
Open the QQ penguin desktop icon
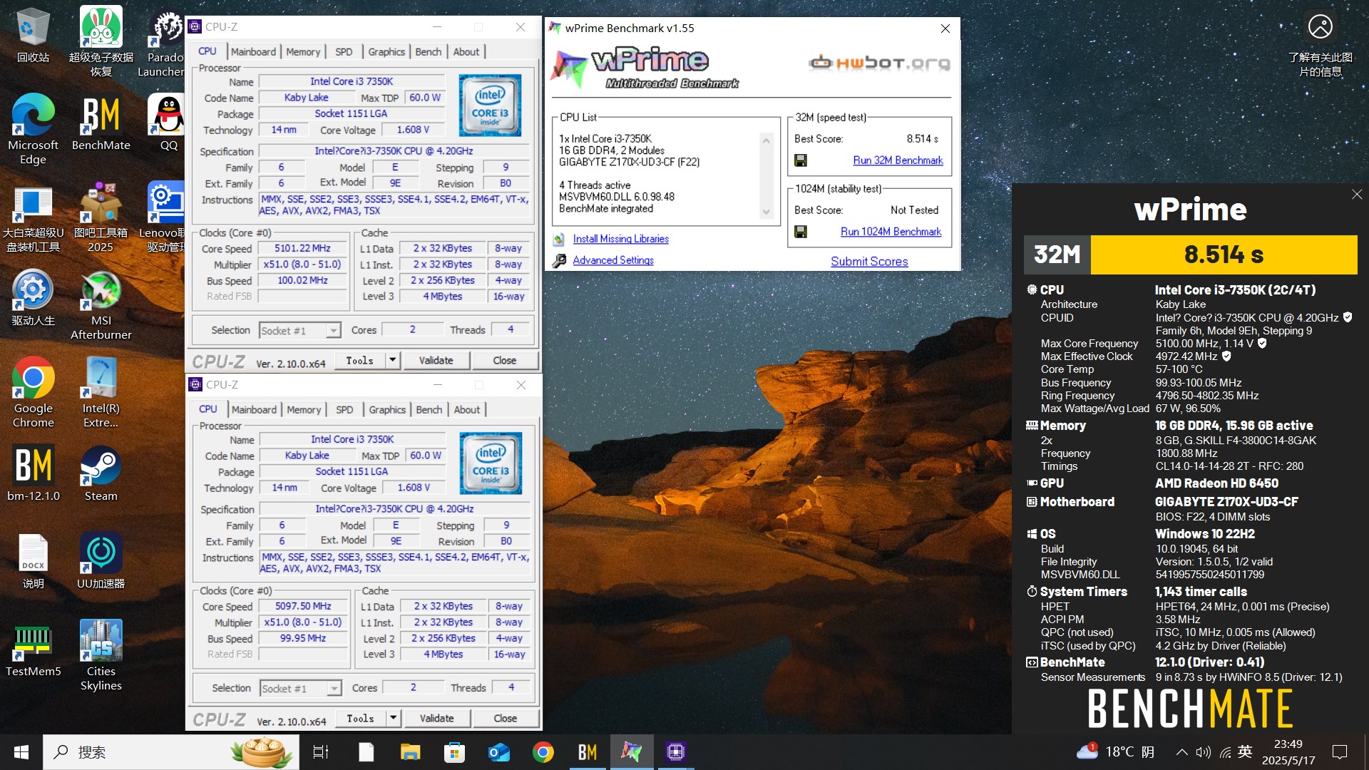168,123
